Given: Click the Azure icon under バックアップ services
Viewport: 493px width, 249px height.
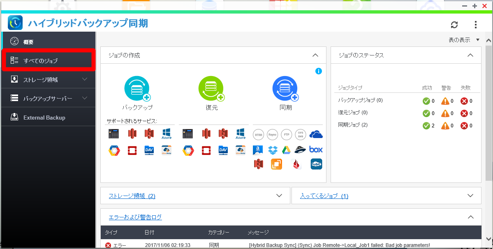Looking at the screenshot, I should [167, 134].
